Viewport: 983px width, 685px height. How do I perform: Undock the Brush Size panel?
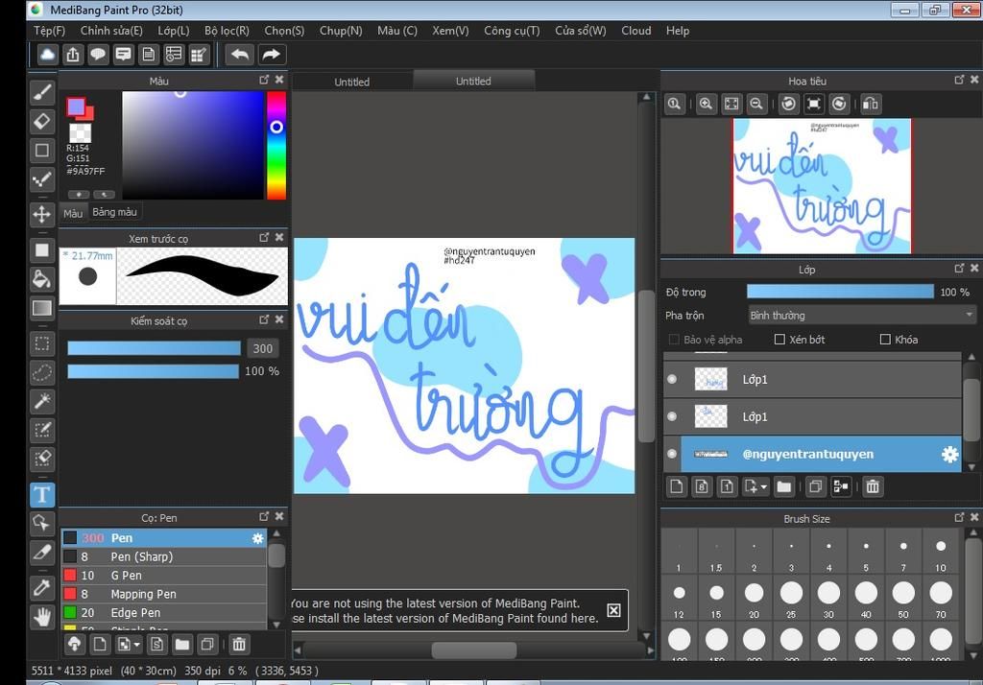[959, 518]
